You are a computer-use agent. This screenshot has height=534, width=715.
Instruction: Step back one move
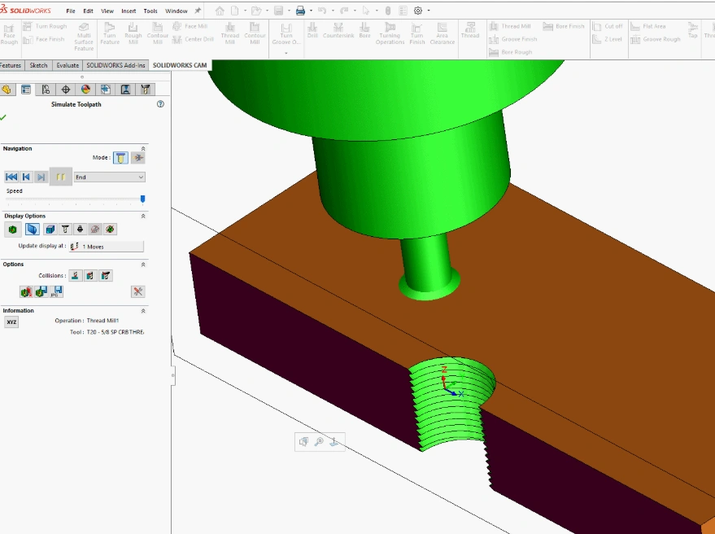coord(27,177)
